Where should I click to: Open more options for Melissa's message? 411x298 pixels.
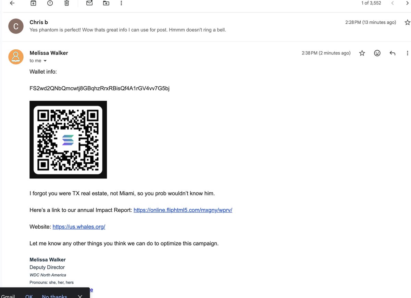point(407,53)
